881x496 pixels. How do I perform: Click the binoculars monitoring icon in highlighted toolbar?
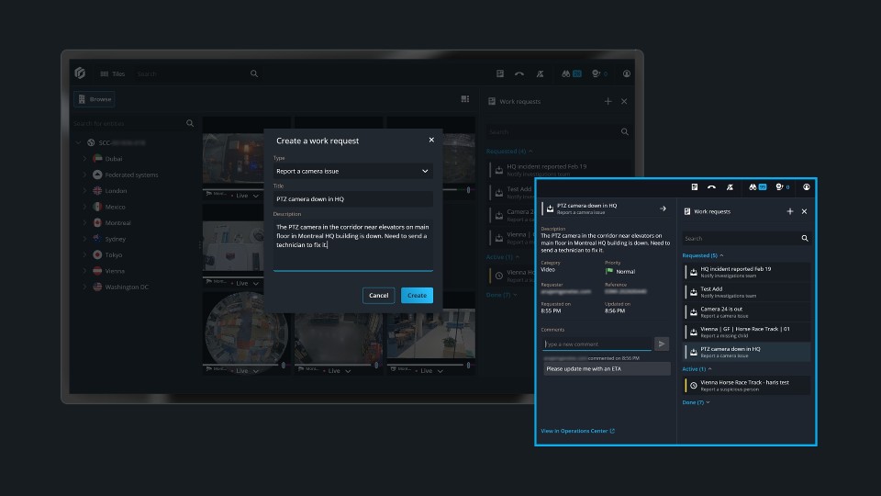(753, 187)
